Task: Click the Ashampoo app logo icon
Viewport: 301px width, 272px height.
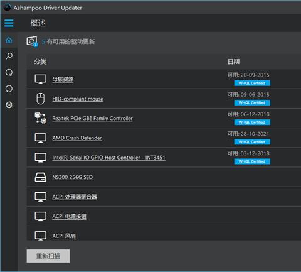Action: pyautogui.click(x=8, y=8)
